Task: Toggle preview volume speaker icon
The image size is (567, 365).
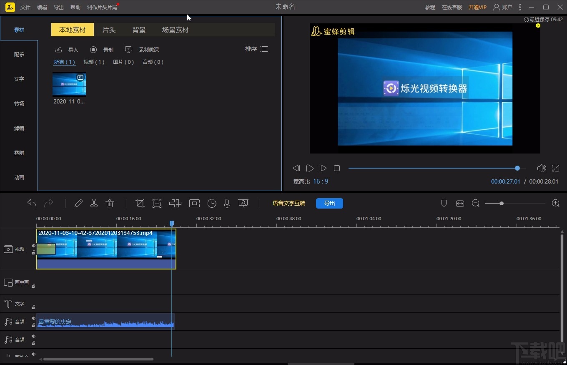Action: [541, 168]
